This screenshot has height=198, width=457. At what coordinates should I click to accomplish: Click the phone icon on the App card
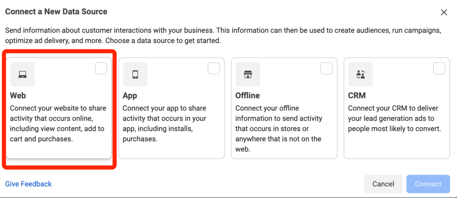(x=135, y=74)
